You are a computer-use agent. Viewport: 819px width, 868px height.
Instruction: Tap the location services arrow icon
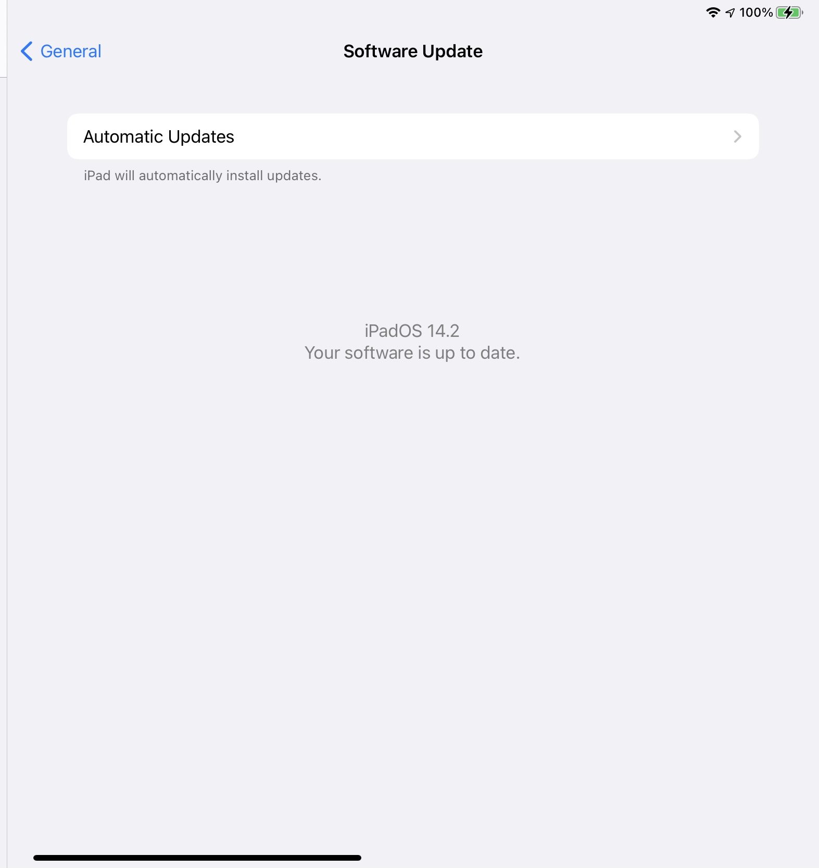pos(730,13)
